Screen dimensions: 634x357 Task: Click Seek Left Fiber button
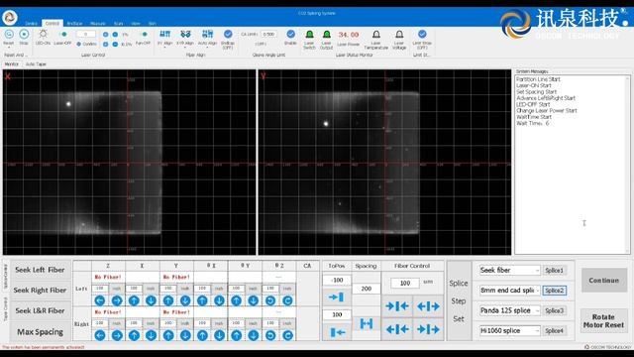(40, 270)
